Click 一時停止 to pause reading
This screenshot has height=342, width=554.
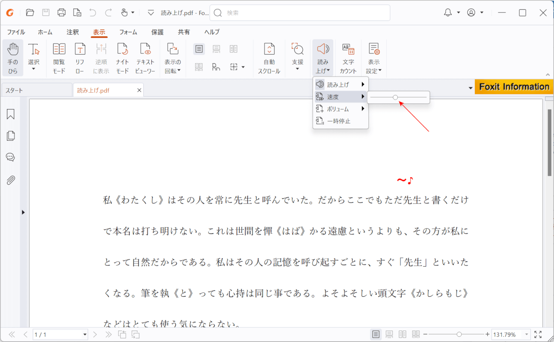[341, 121]
